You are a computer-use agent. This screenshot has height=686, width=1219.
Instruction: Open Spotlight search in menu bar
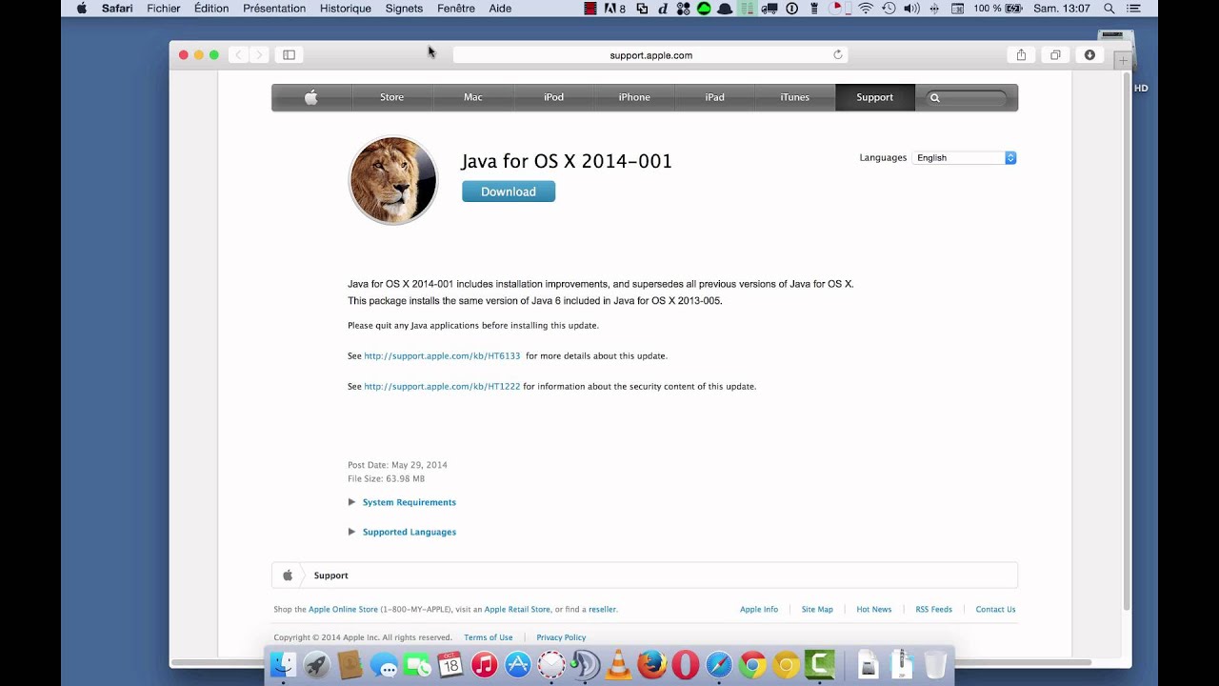click(x=1109, y=9)
